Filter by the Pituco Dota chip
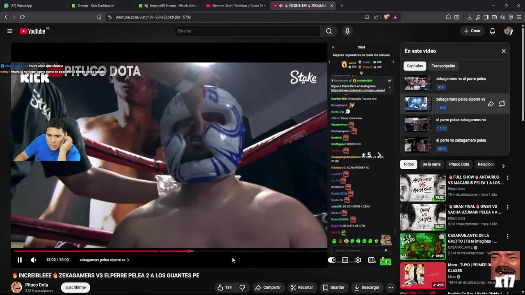This screenshot has height=295, width=525. point(459,164)
